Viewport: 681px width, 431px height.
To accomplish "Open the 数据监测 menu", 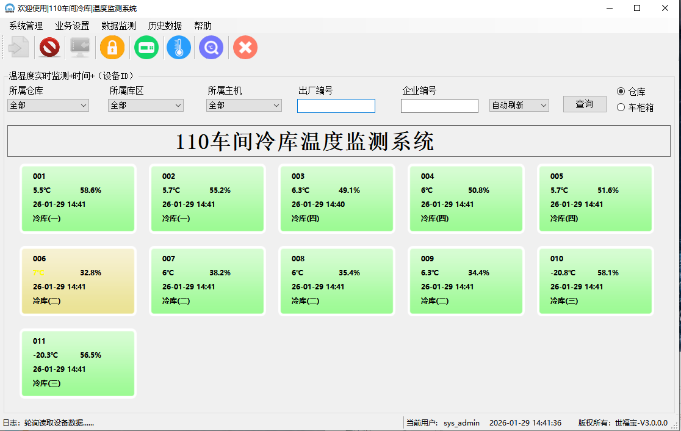I will click(118, 26).
